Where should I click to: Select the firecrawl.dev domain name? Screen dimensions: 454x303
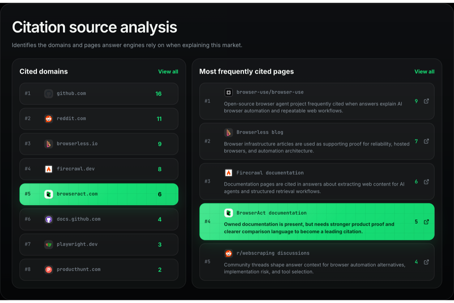[76, 169]
